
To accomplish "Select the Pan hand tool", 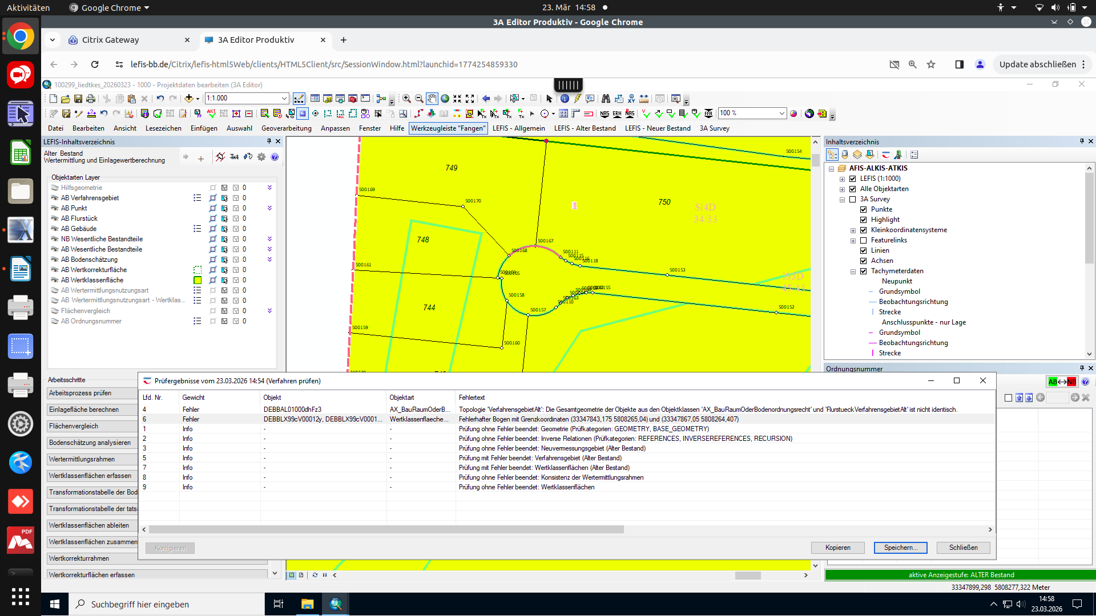I will coord(432,99).
